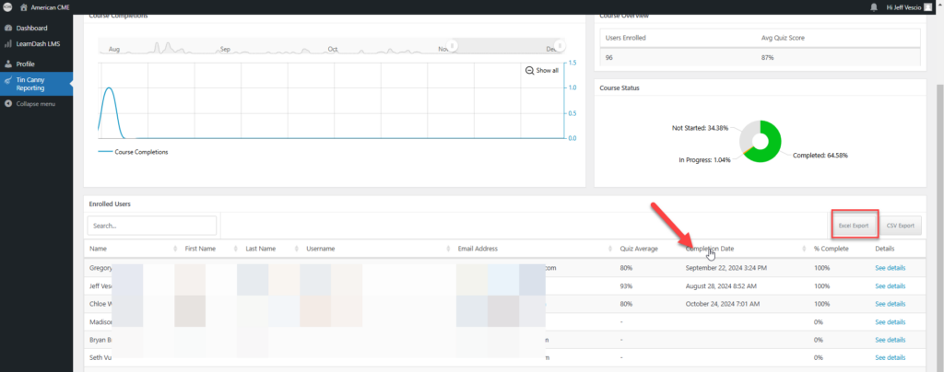The height and width of the screenshot is (372, 944).
Task: Click the Dashboard gauge icon
Action: pyautogui.click(x=7, y=29)
